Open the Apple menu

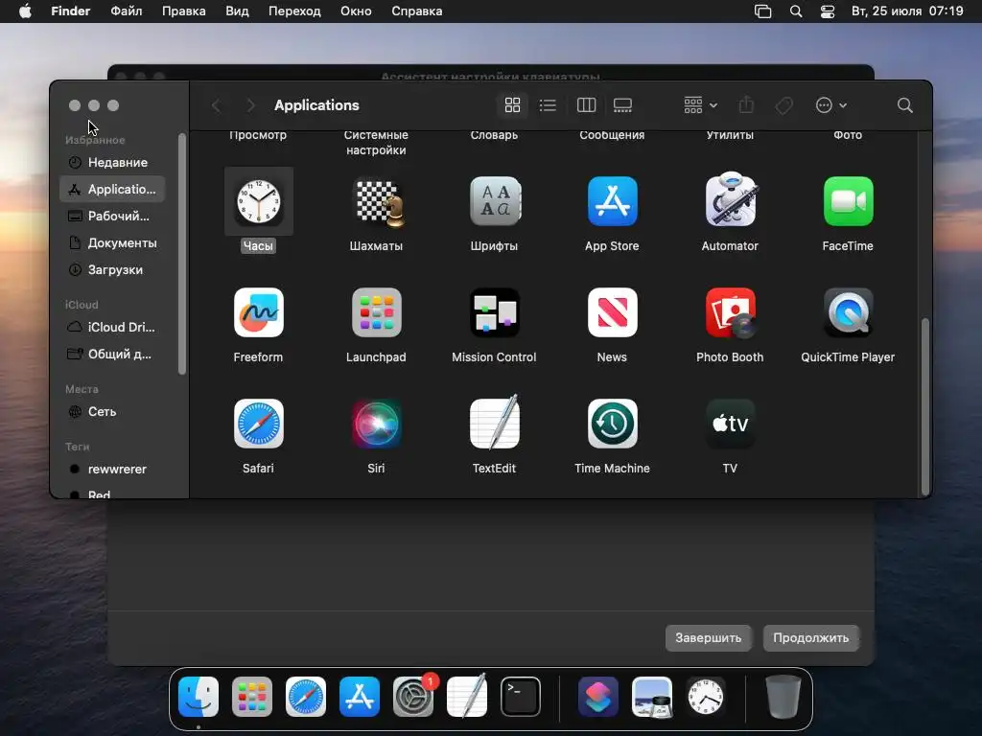click(x=25, y=11)
